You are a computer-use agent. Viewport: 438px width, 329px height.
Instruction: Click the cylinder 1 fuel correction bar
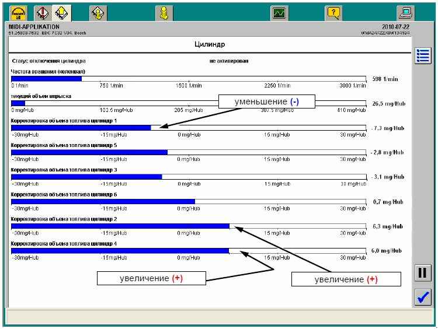(x=189, y=127)
